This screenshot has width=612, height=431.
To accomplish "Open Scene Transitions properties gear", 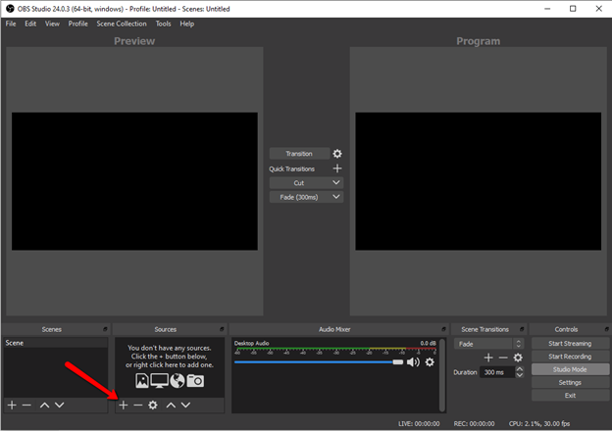I will coord(518,358).
